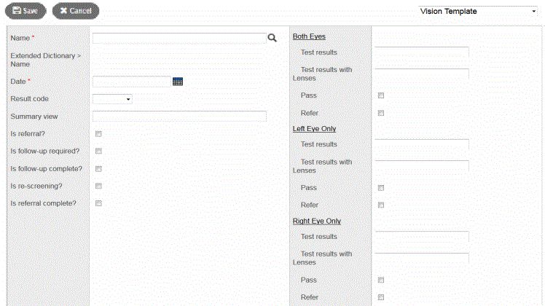Click the Save button
The width and height of the screenshot is (545, 306).
26,11
